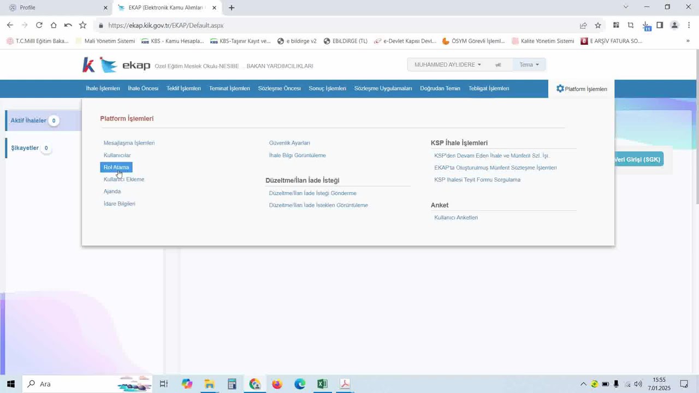
Task: Open Excel from the taskbar
Action: pos(322,384)
